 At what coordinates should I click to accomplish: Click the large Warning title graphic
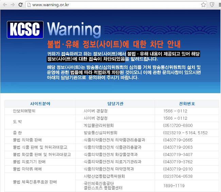pyautogui.click(x=74, y=29)
